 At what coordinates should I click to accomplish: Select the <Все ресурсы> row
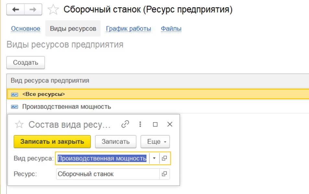pos(158,94)
